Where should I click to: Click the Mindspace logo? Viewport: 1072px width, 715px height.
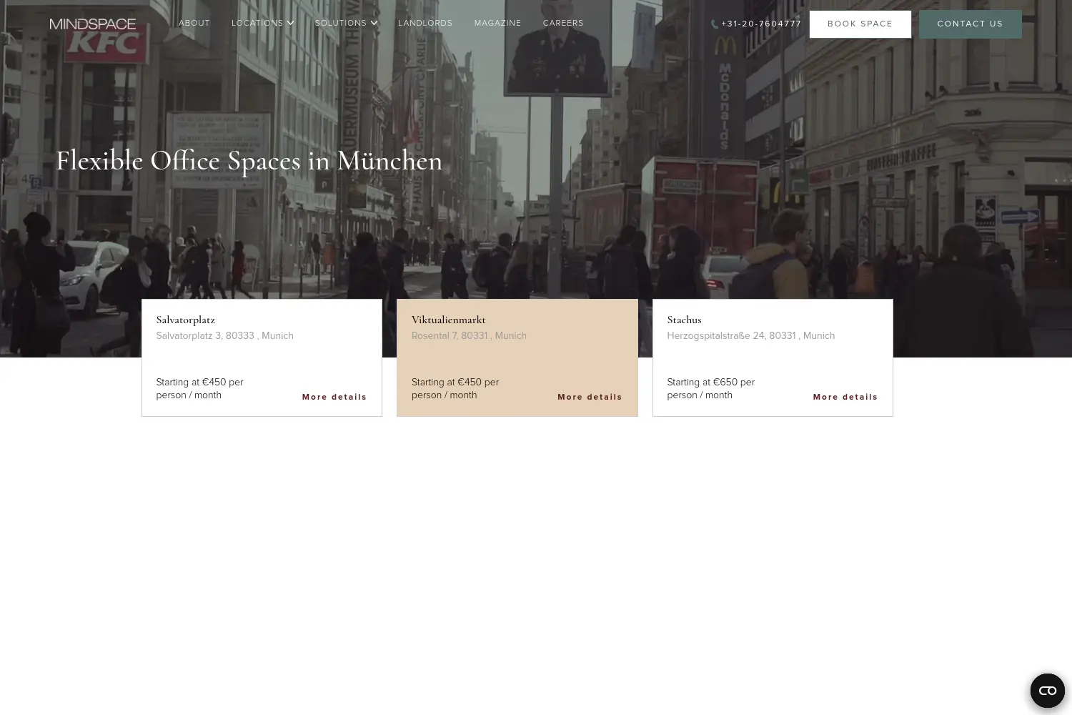click(93, 24)
